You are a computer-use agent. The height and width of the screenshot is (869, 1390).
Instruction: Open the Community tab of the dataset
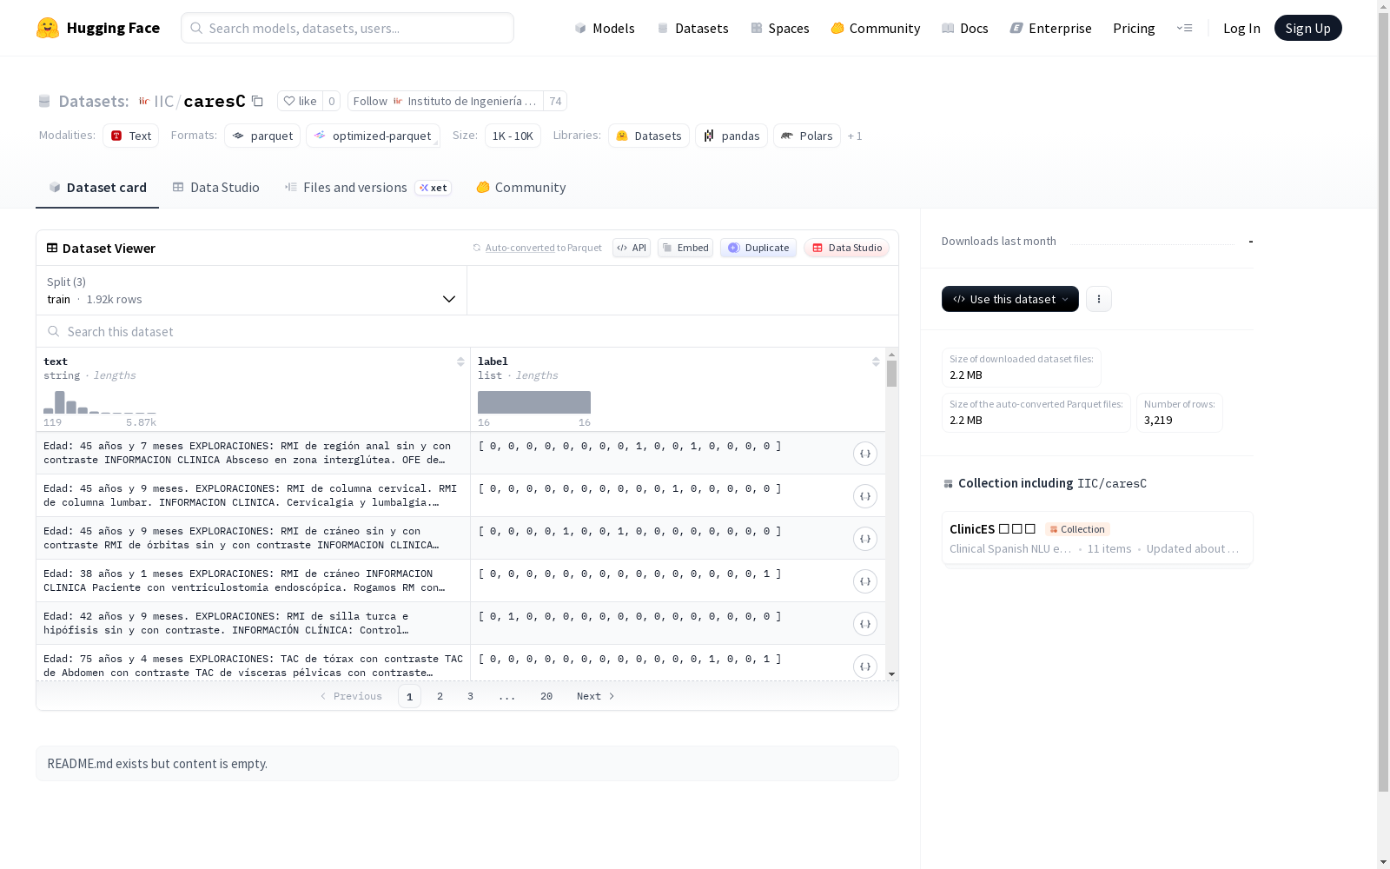click(x=520, y=187)
